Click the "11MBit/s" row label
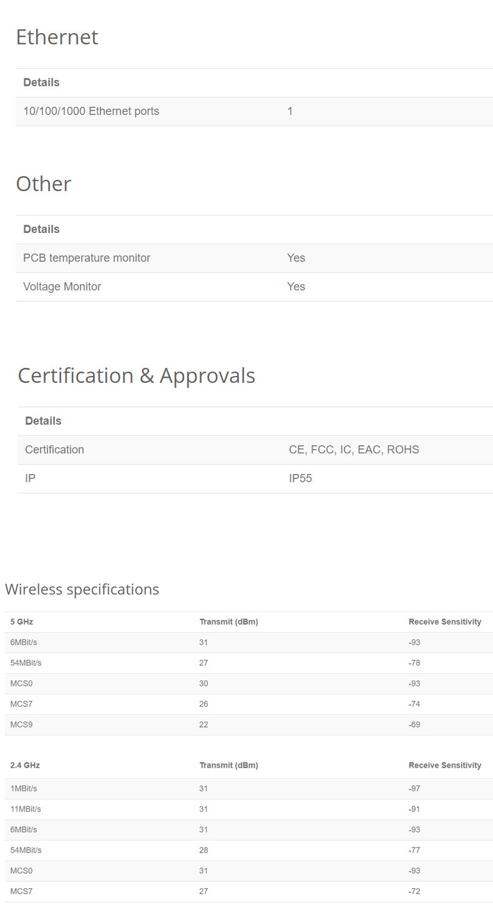The image size is (493, 920). point(26,809)
